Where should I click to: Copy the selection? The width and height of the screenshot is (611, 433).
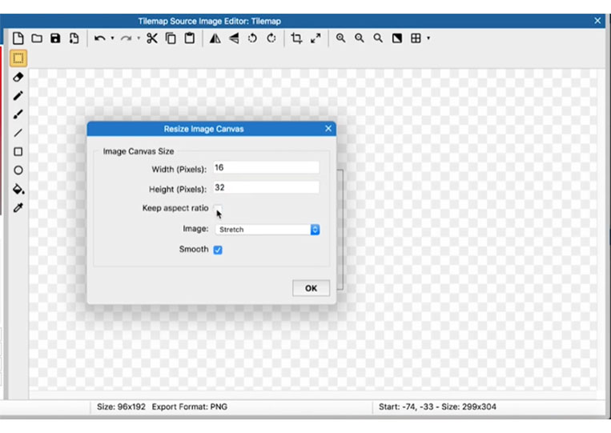coord(171,38)
